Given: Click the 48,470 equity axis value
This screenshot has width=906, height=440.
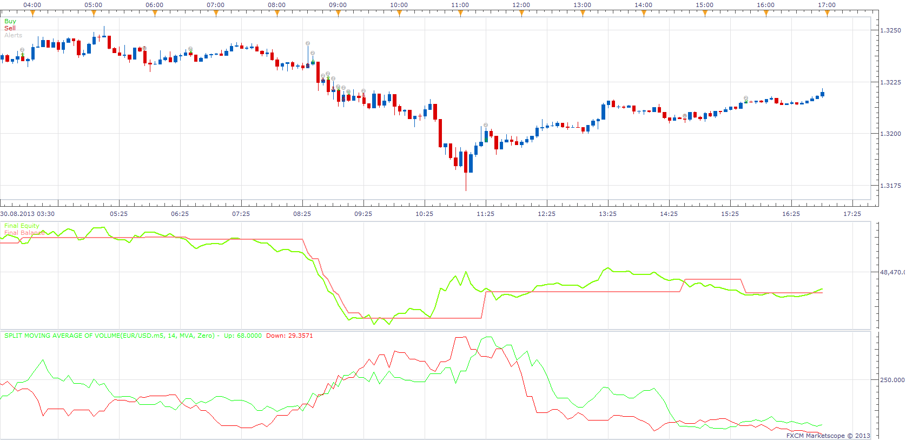Looking at the screenshot, I should coord(892,272).
